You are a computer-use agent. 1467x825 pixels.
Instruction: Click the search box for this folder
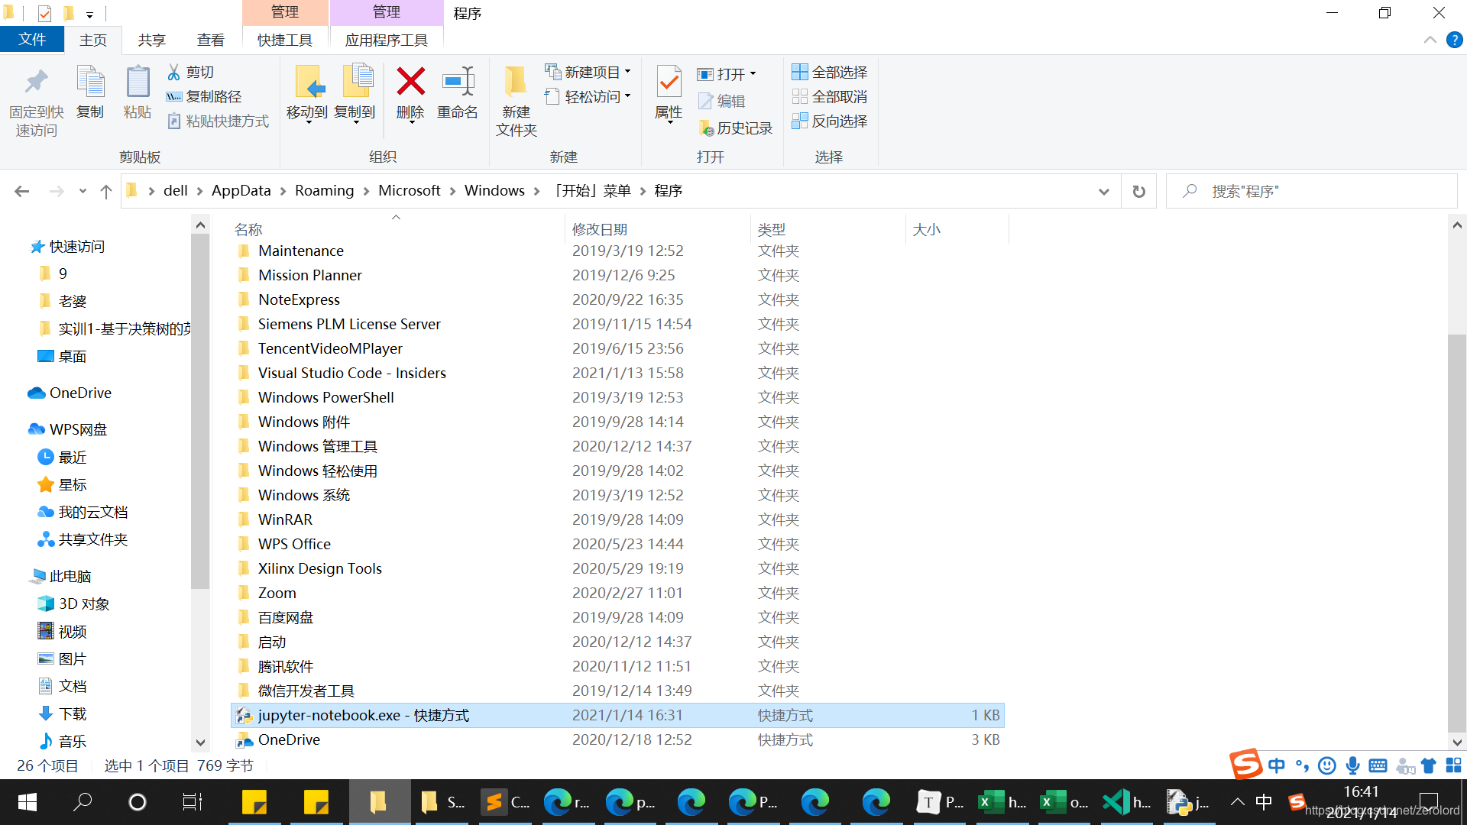(1311, 191)
